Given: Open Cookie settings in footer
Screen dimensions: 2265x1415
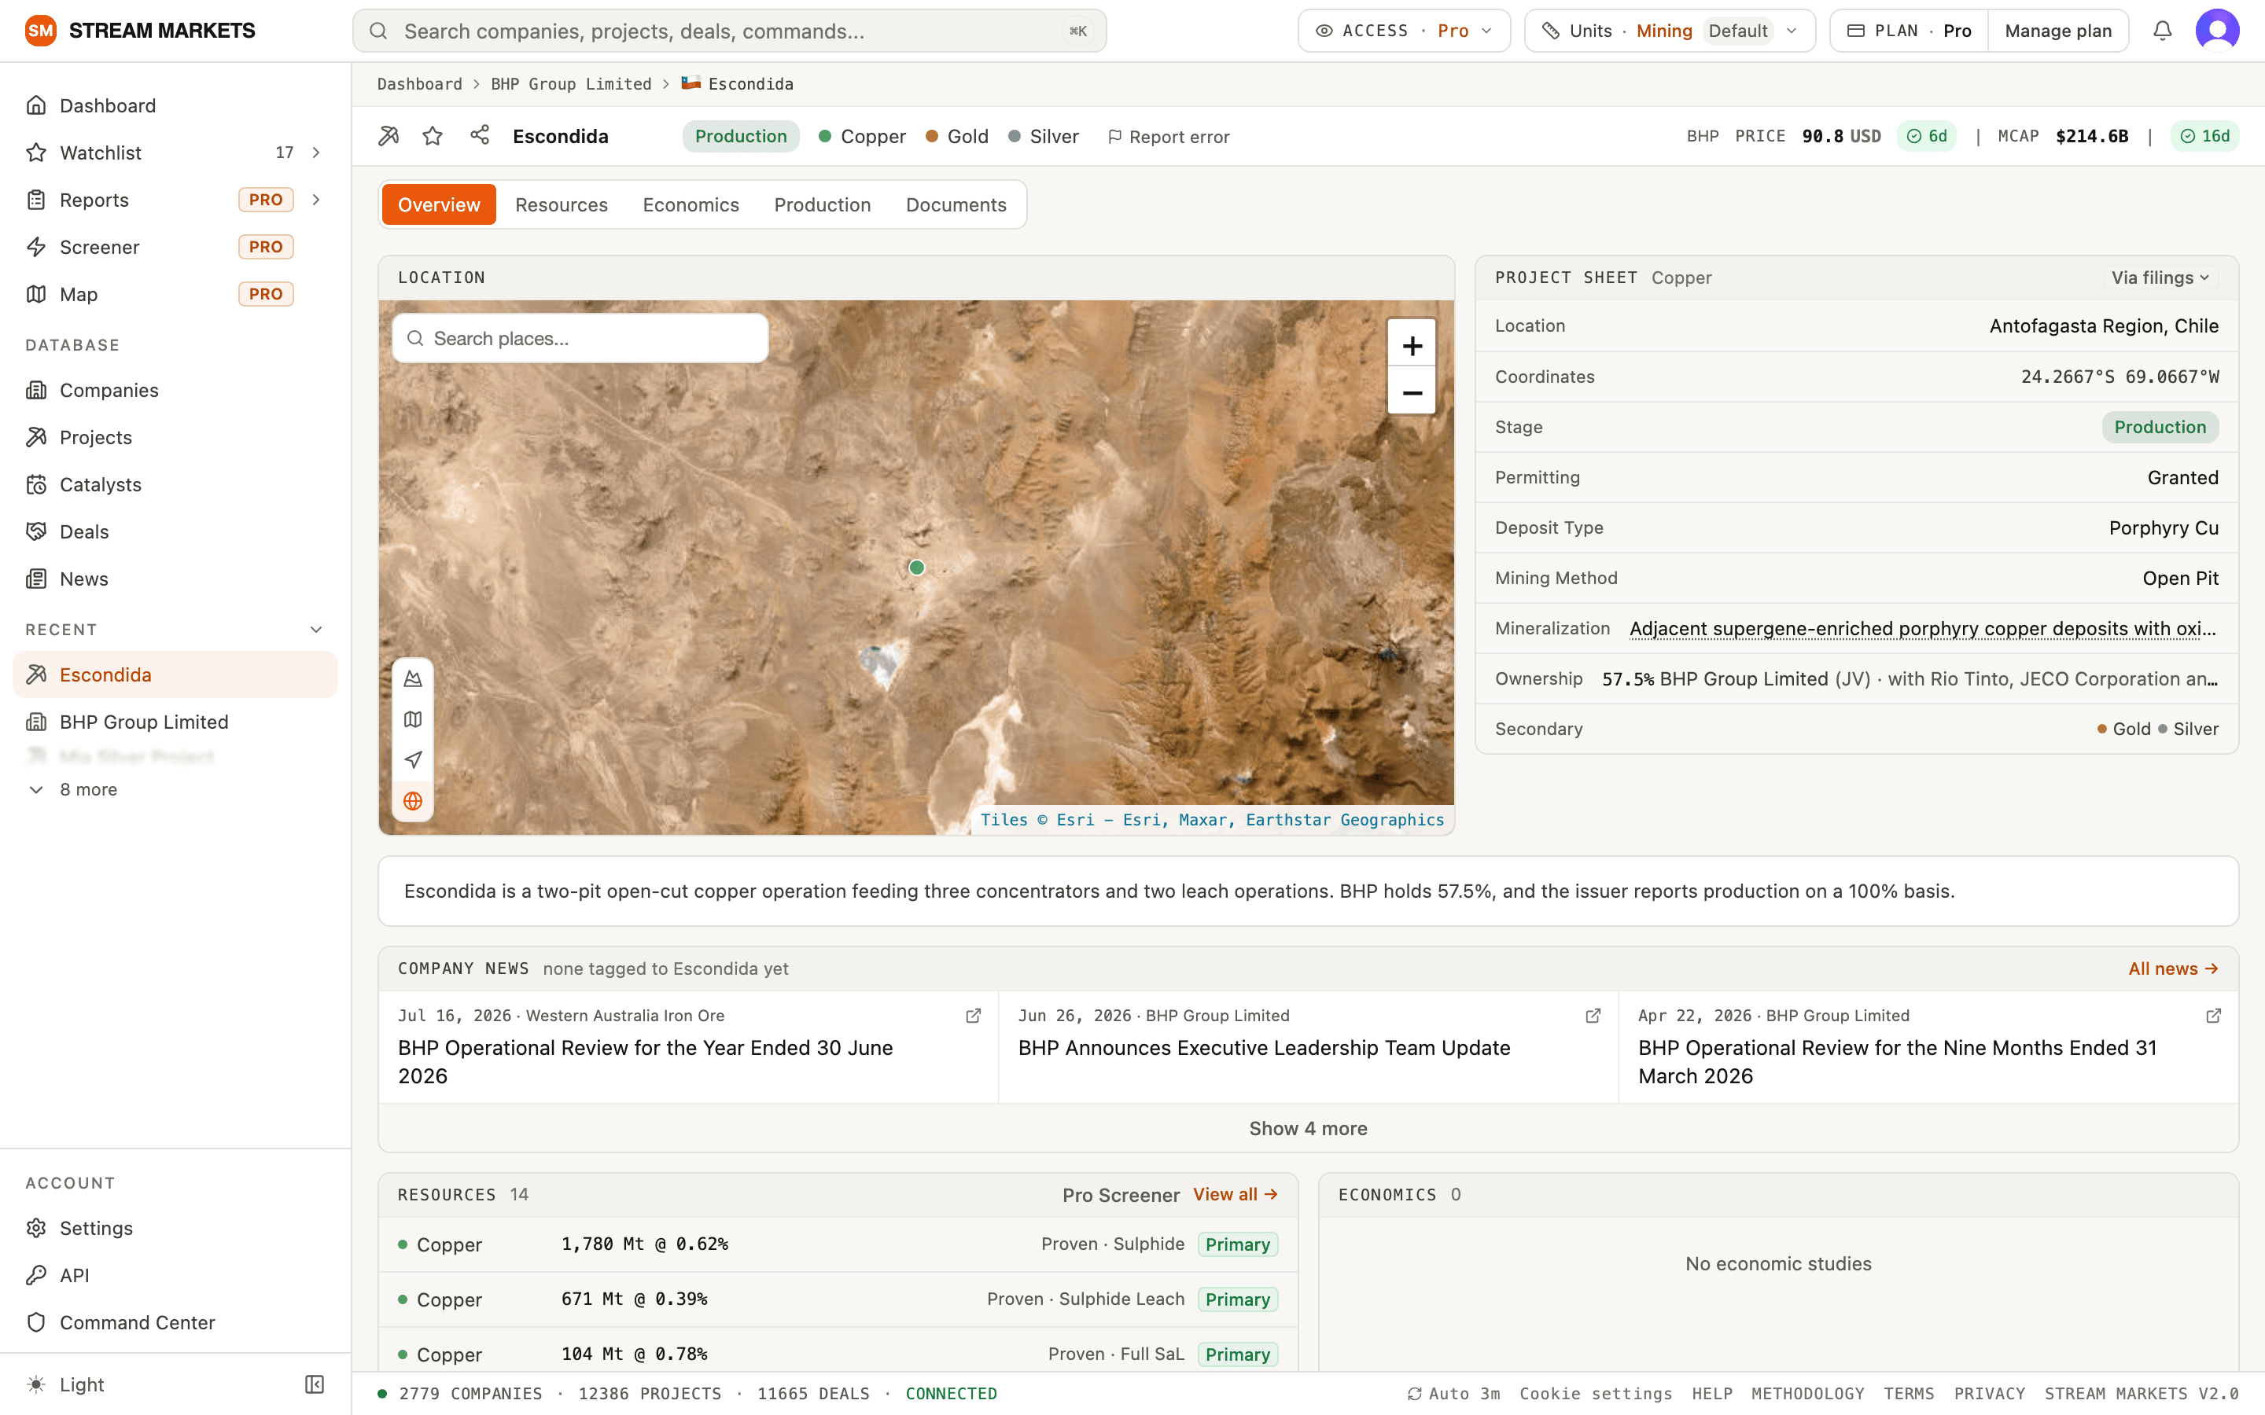Looking at the screenshot, I should tap(1595, 1394).
